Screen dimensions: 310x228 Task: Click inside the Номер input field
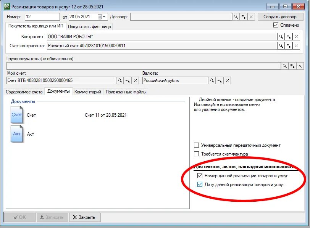42,17
